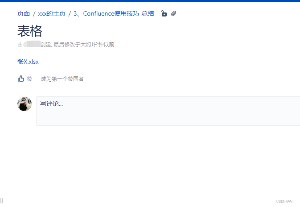Click the 赞 like button text
The image size is (300, 207).
point(29,79)
